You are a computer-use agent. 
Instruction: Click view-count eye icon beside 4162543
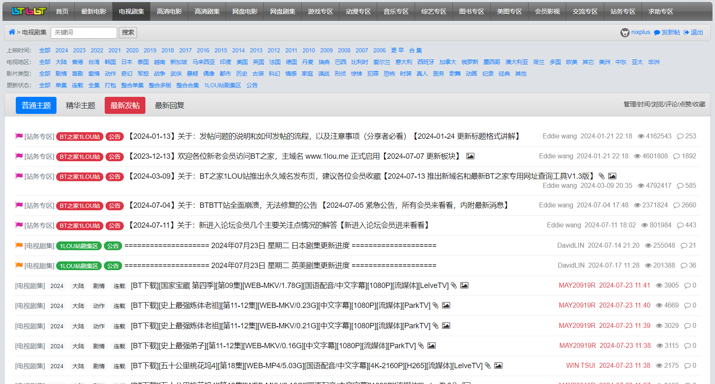click(641, 136)
